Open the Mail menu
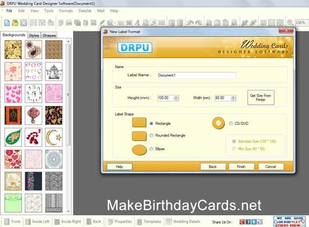309x227 pixels. pos(101,11)
